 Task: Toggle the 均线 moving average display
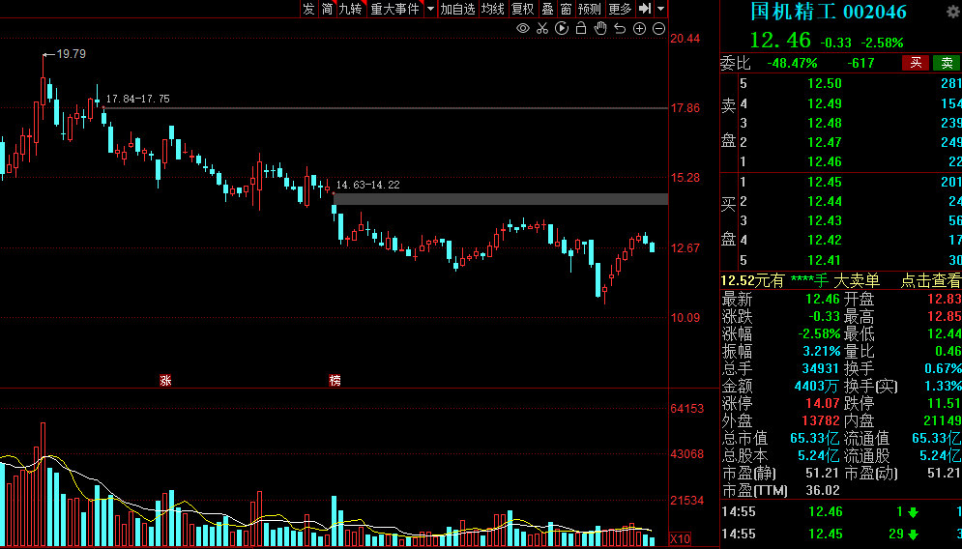tap(493, 9)
